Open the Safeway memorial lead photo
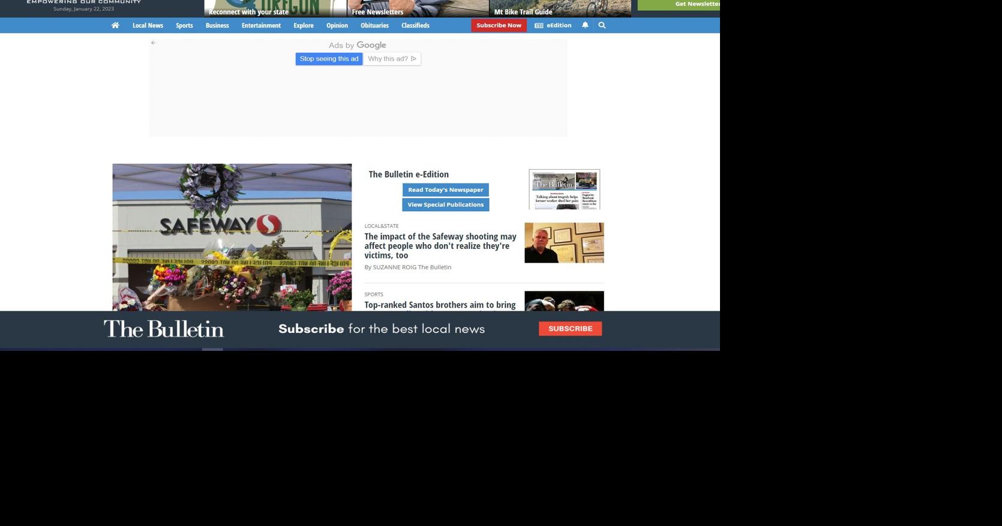This screenshot has height=526, width=1002. [x=232, y=237]
